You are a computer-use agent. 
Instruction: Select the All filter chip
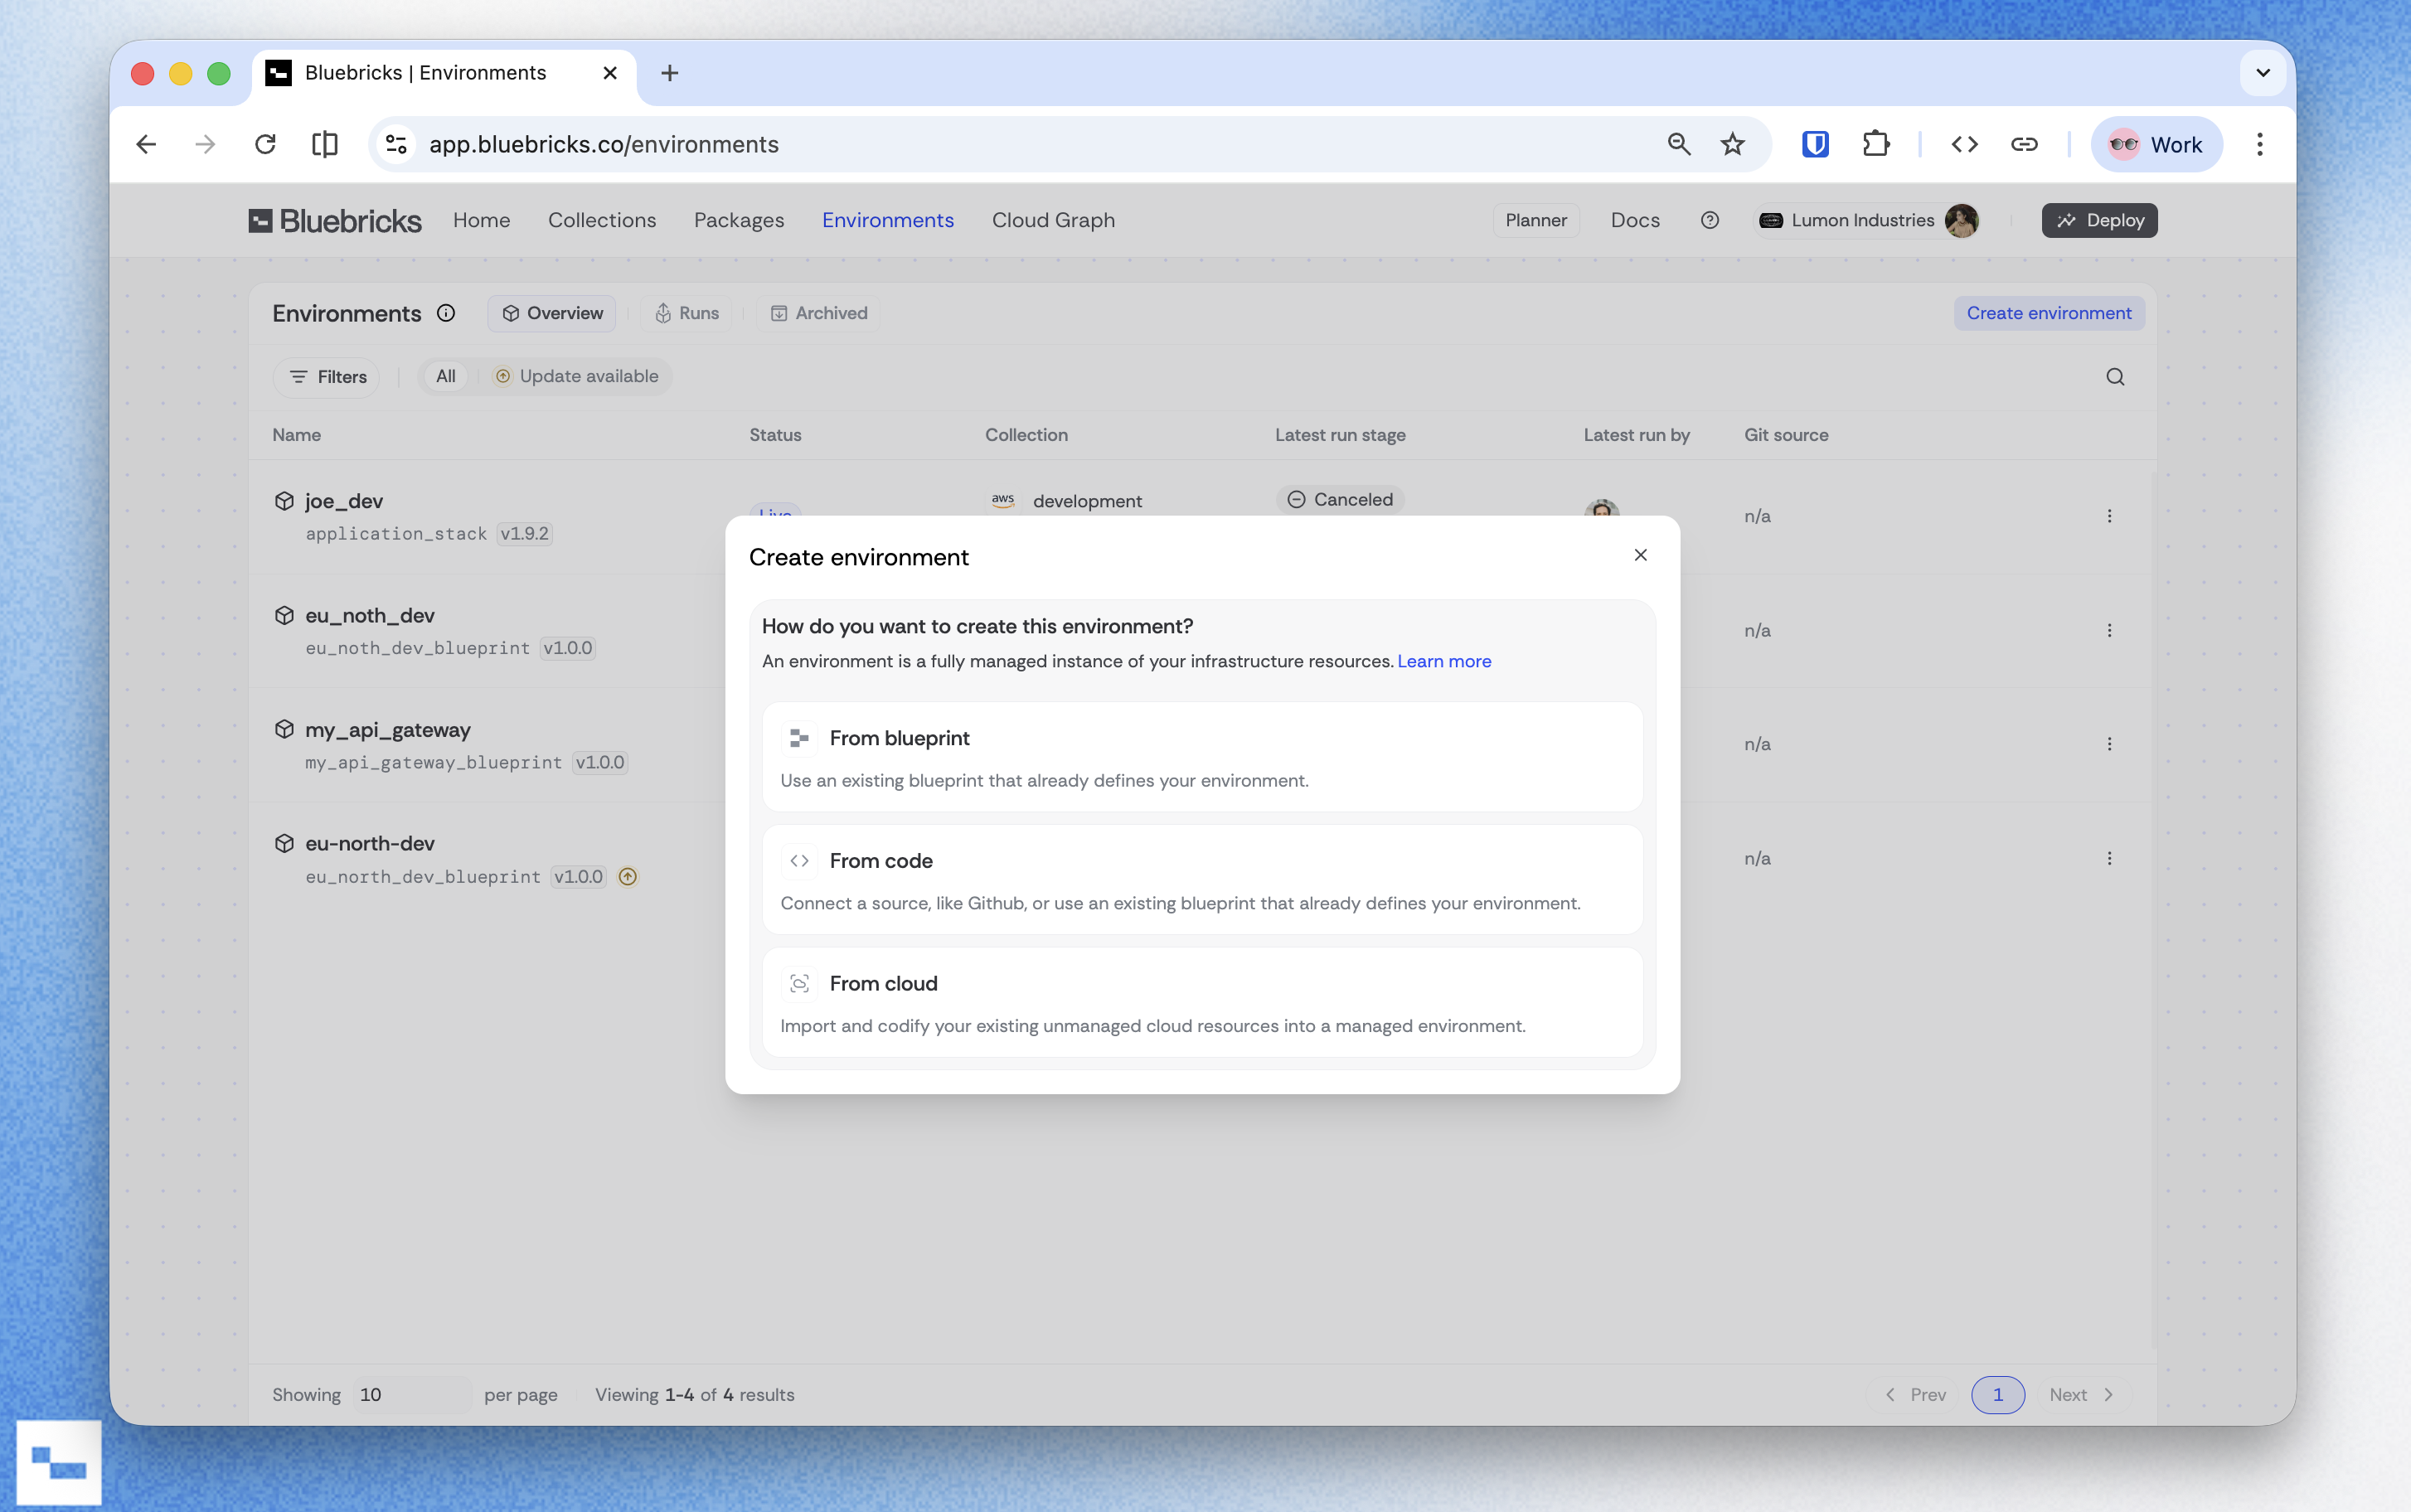[x=446, y=376]
